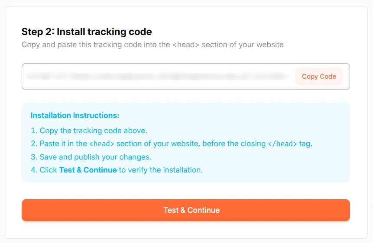The height and width of the screenshot is (243, 373).
Task: Click the word 'website' ending the grey subtitle
Action: (269, 45)
